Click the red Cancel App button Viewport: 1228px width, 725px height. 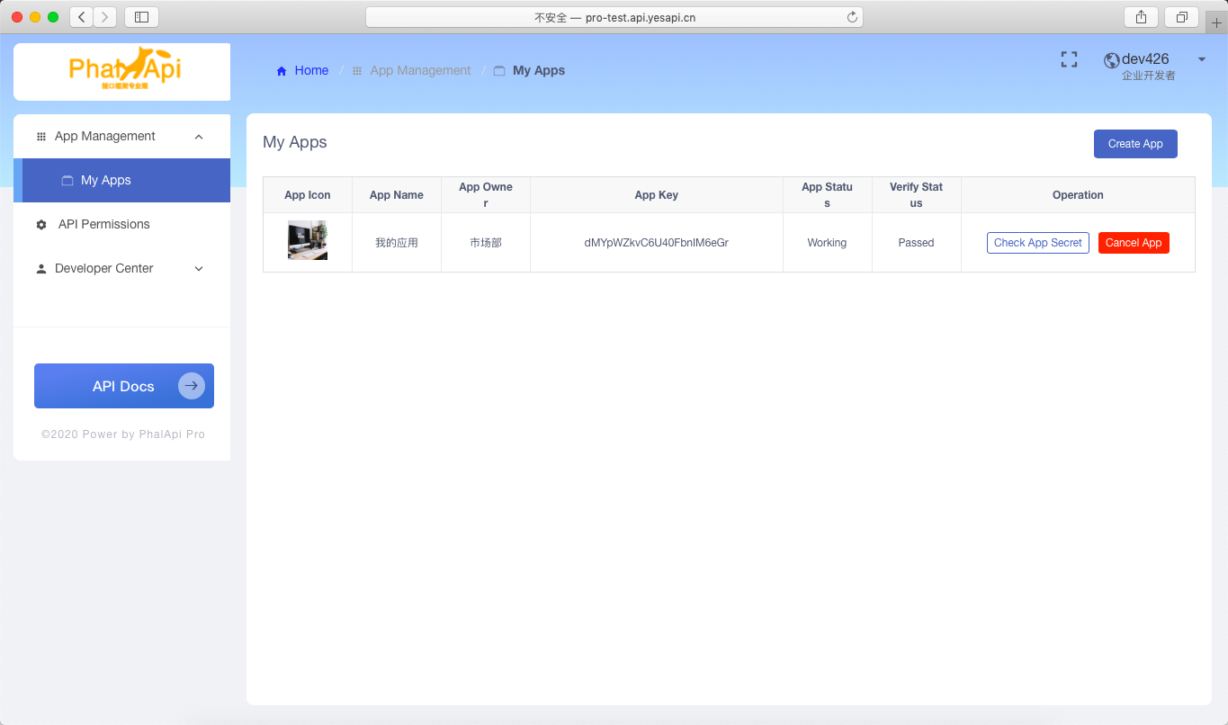[x=1133, y=243]
